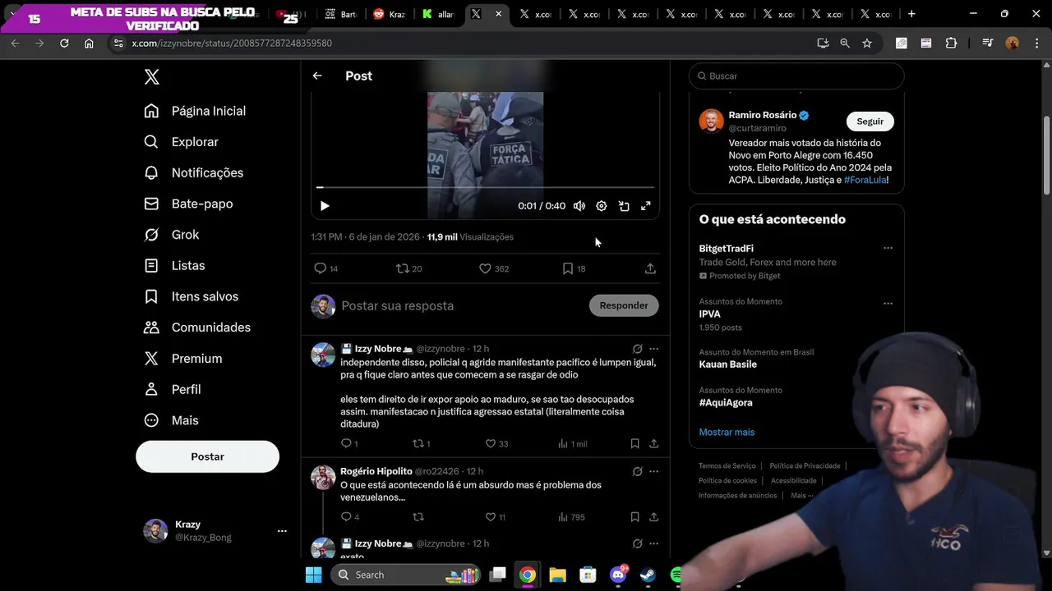1052x591 pixels.
Task: Open Termos de Serviço footer link
Action: (x=727, y=466)
